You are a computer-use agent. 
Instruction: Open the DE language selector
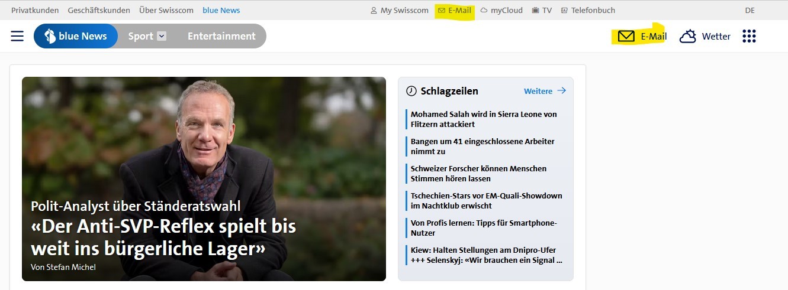tap(750, 10)
